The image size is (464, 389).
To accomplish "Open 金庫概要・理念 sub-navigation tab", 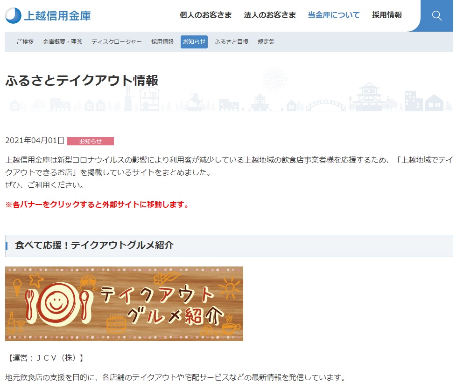I will [x=63, y=41].
